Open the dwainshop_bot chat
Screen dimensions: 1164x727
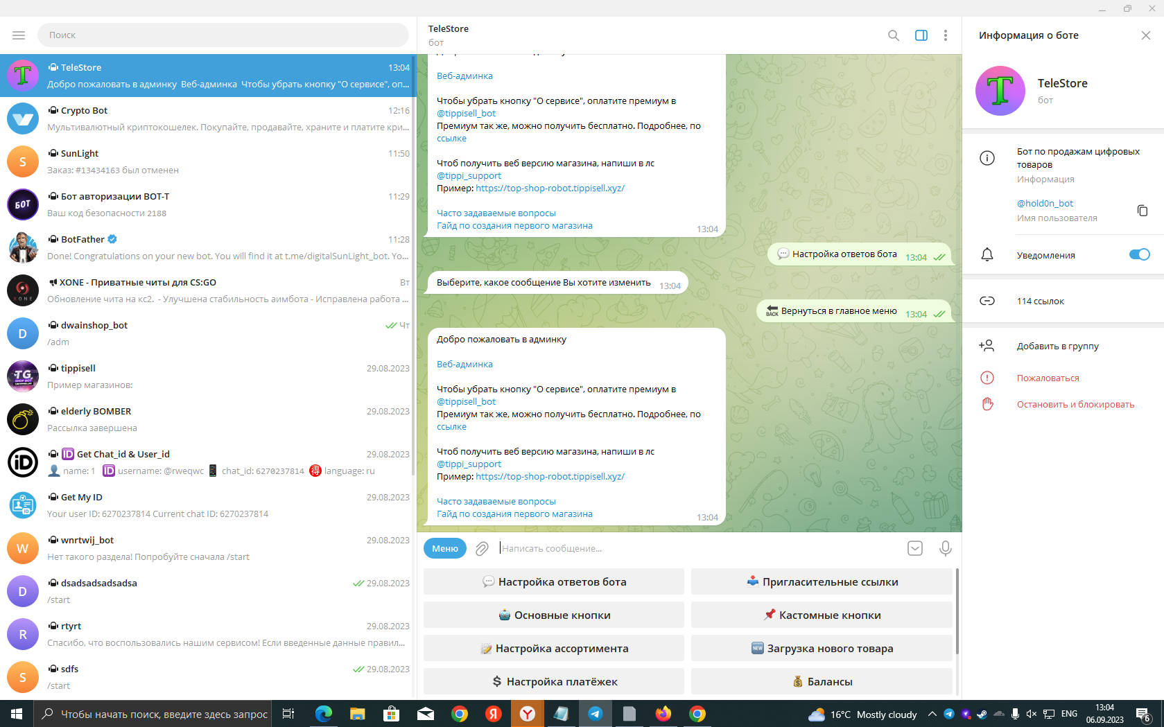[208, 333]
